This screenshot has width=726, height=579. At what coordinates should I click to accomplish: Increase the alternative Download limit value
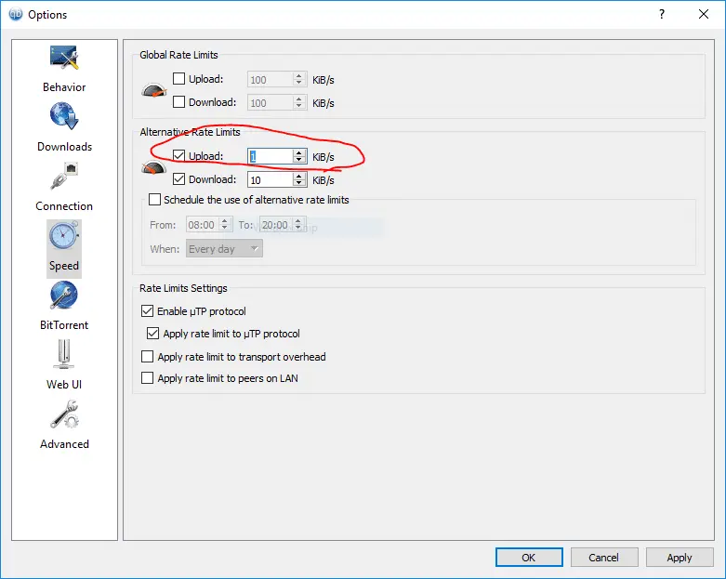point(299,176)
